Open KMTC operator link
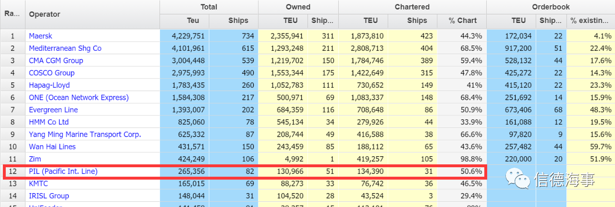The height and width of the screenshot is (207, 615). (38, 184)
